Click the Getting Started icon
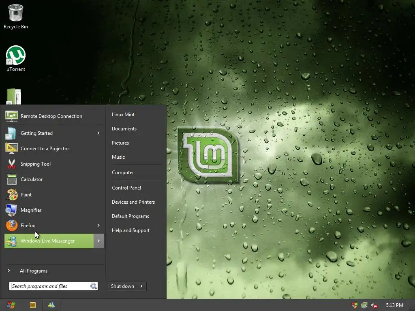 [11, 133]
